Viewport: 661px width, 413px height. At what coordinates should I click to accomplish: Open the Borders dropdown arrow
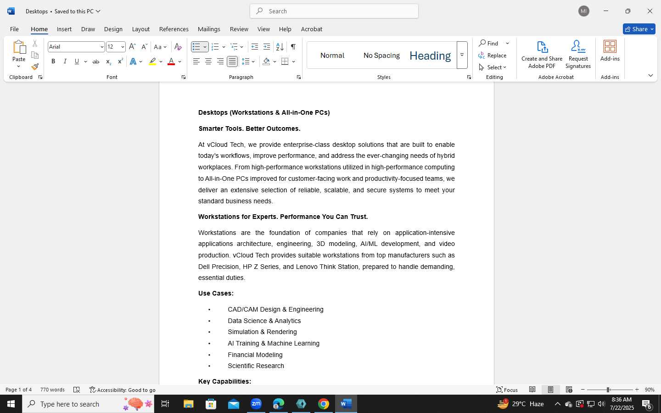coord(294,61)
